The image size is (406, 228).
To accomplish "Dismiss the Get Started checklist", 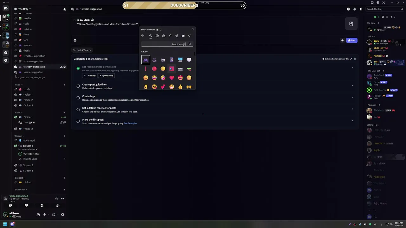I will [x=355, y=59].
